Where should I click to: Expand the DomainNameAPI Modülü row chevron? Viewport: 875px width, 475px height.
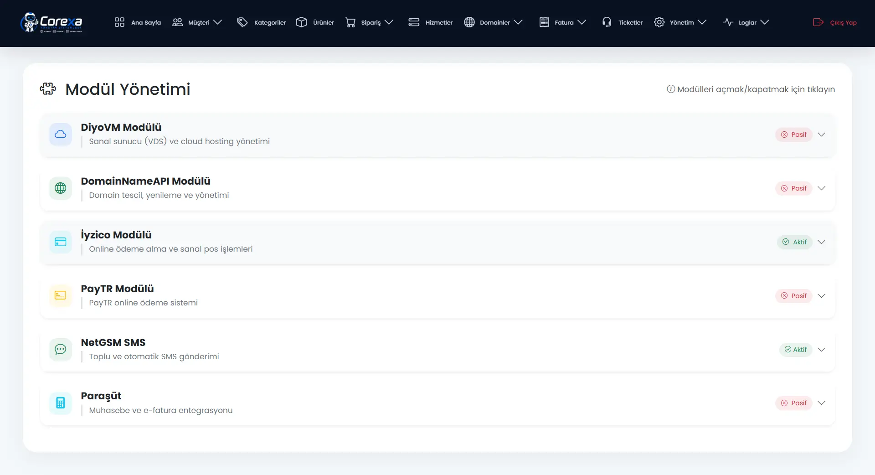(822, 188)
